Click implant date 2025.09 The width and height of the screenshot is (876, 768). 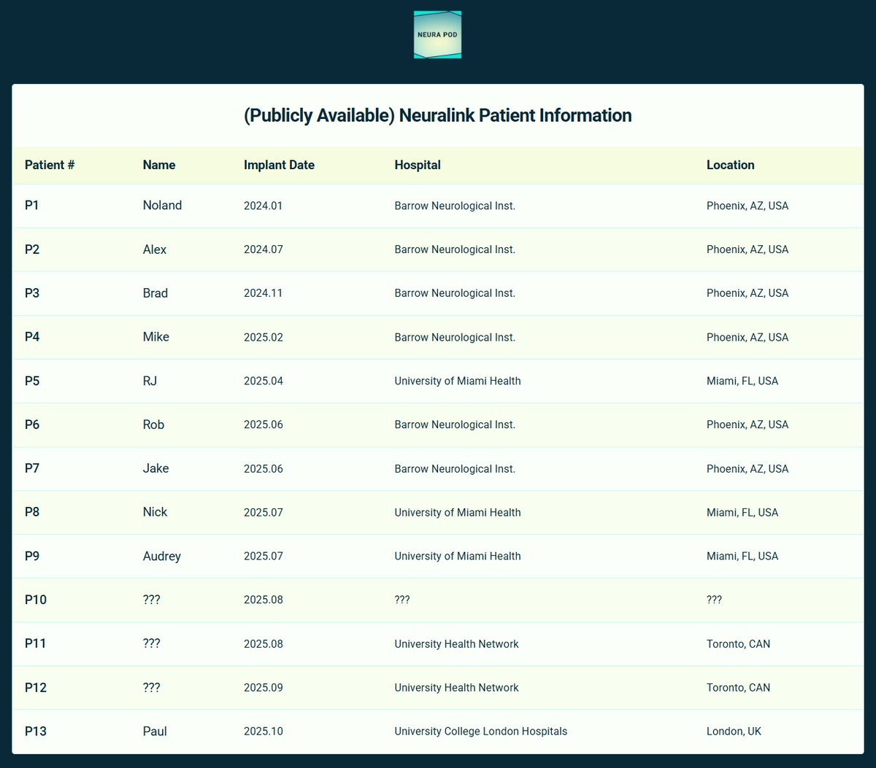264,688
